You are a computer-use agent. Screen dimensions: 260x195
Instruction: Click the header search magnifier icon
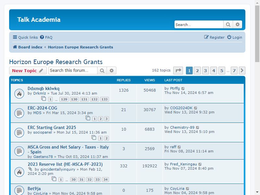[x=228, y=25]
